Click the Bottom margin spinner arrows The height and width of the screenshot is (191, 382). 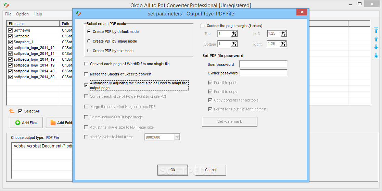click(234, 44)
